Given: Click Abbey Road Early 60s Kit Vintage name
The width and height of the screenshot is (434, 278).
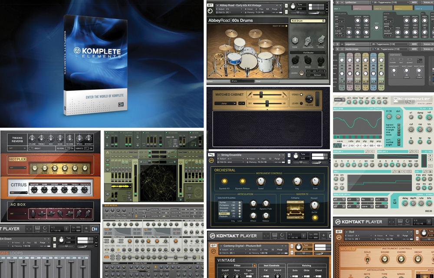Looking at the screenshot, I should [240, 5].
